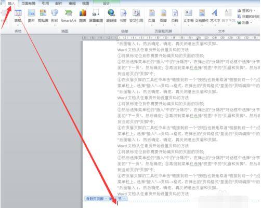The image size is (261, 208).
Task: Expand the 页脚 footer dropdown
Action: 163,25
